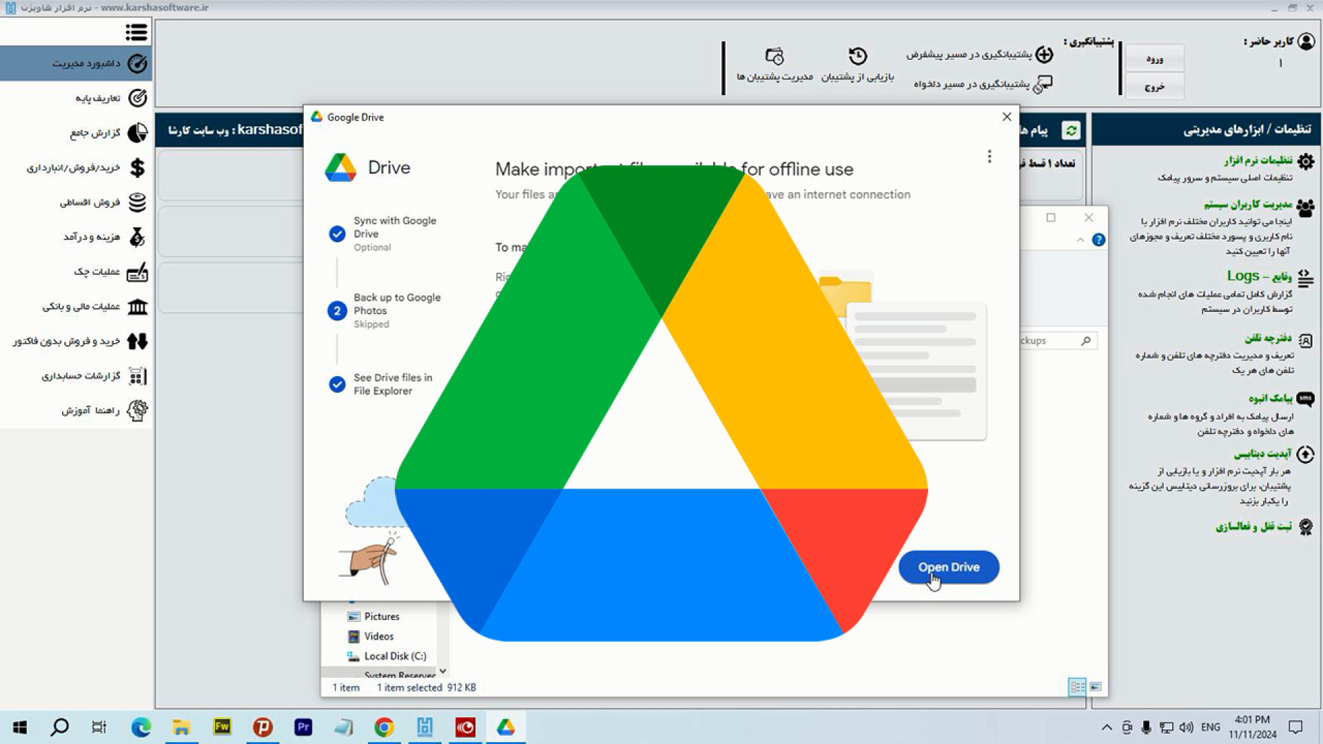
Task: Click the exit button (خروج)
Action: [1155, 87]
